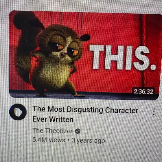Open the video via red curtain thumbnail
Viewport: 162px width, 162px height.
(84, 56)
